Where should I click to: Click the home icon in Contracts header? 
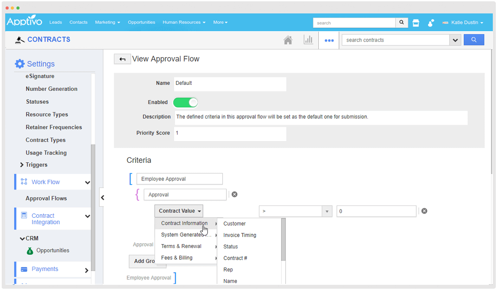(x=288, y=40)
